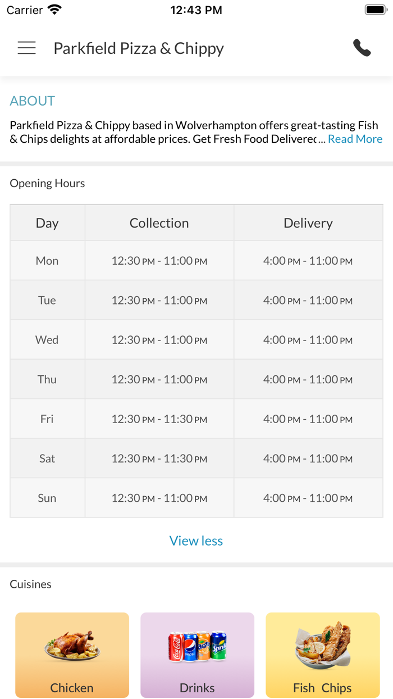
Task: Tap the fish and chips image
Action: coord(323,646)
